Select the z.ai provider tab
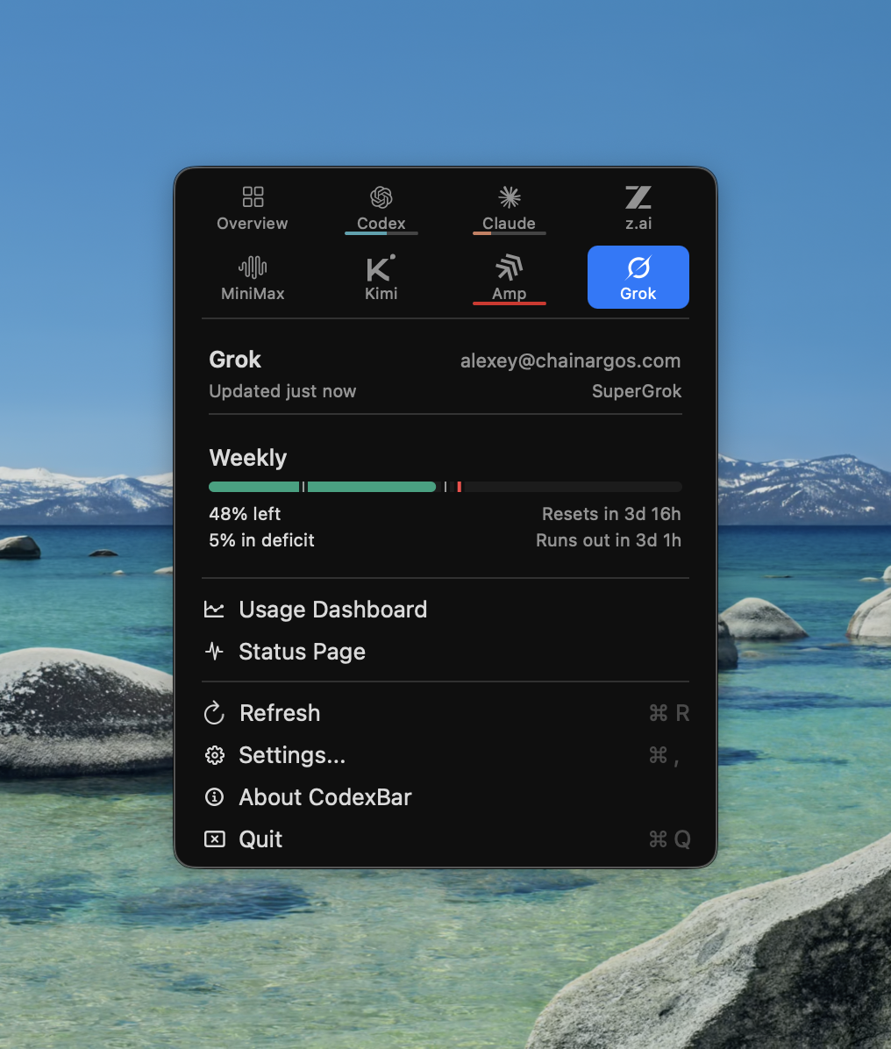Image resolution: width=891 pixels, height=1049 pixels. pyautogui.click(x=638, y=209)
